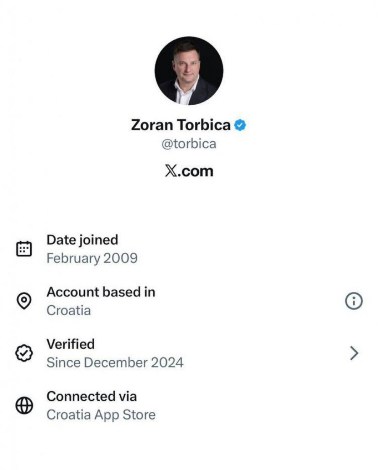The height and width of the screenshot is (470, 378).
Task: Click the Croatia App Store text
Action: (x=101, y=415)
